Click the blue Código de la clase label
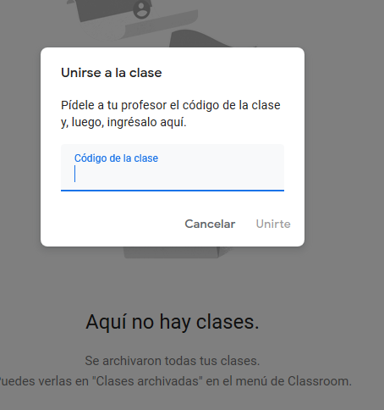This screenshot has width=384, height=410. (x=116, y=158)
